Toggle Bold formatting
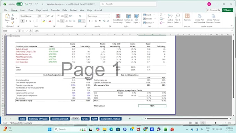236x133 pixels. [x=23, y=21]
